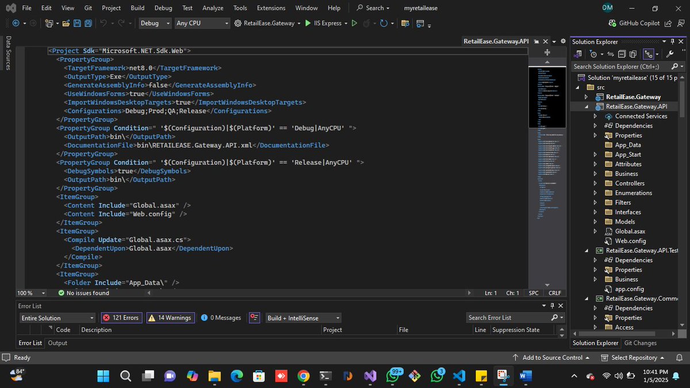The image size is (690, 388).
Task: Open the Build + IntelliSense dropdown
Action: click(303, 318)
